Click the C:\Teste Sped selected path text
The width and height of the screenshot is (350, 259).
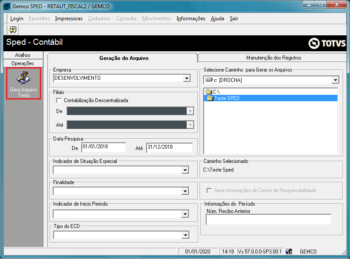[218, 170]
